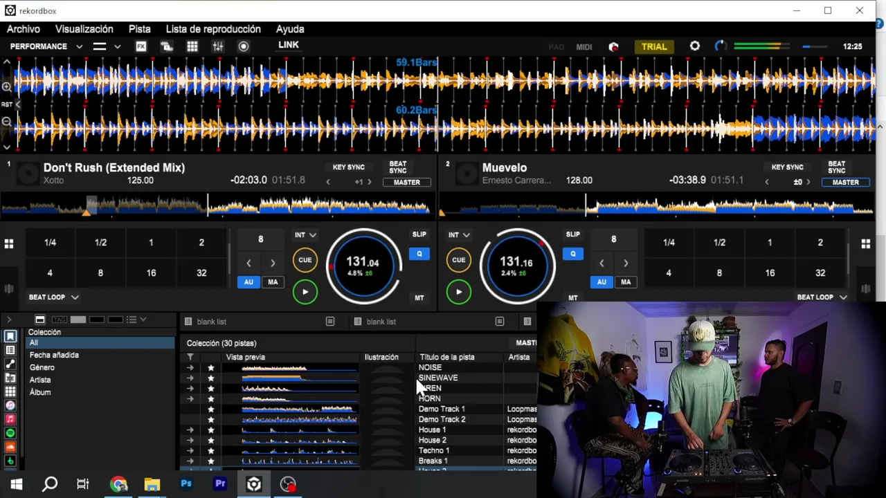
Task: Sort by Título de la pista column
Action: pyautogui.click(x=446, y=357)
